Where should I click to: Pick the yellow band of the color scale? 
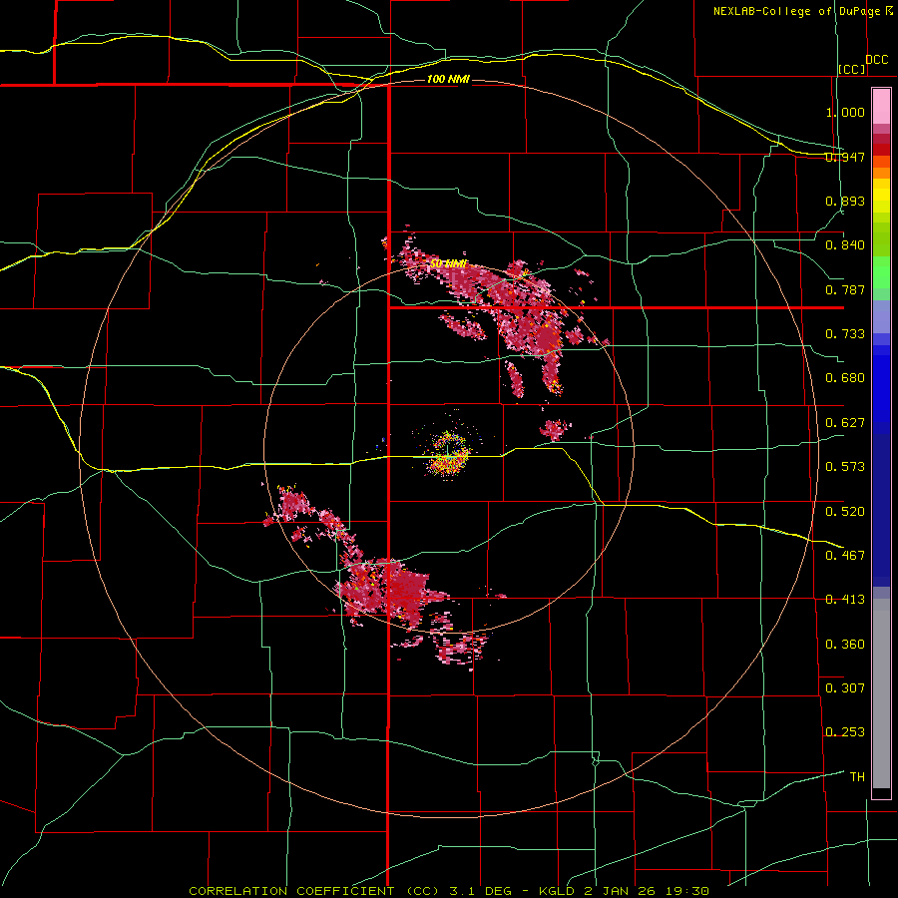(881, 198)
